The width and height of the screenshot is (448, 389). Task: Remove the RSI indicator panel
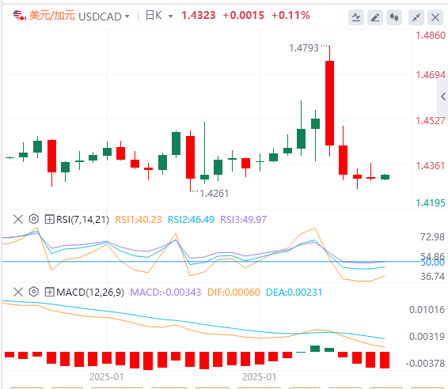[18, 219]
